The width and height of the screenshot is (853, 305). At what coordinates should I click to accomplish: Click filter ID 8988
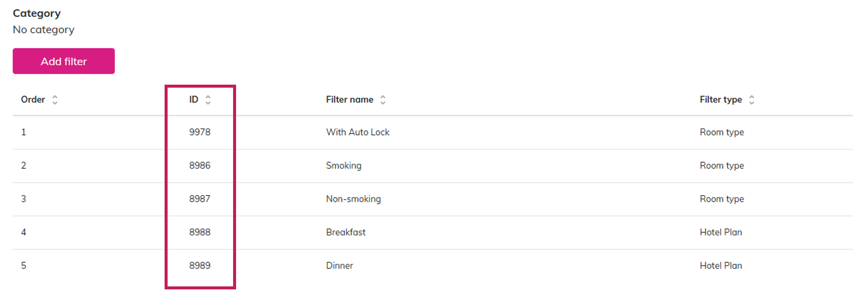(200, 232)
